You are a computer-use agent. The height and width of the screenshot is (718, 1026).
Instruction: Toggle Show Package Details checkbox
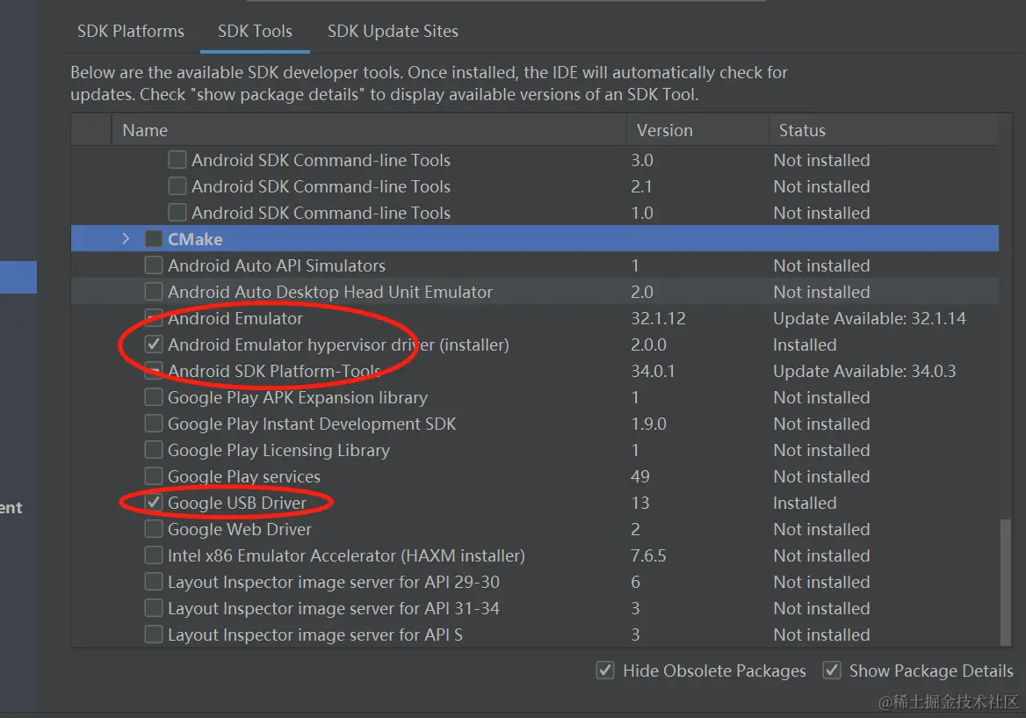point(832,671)
